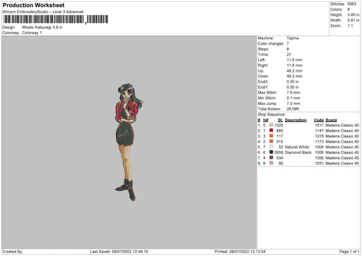Select the pink swatch for code 1017
This screenshot has height=256, width=362.
(271, 125)
